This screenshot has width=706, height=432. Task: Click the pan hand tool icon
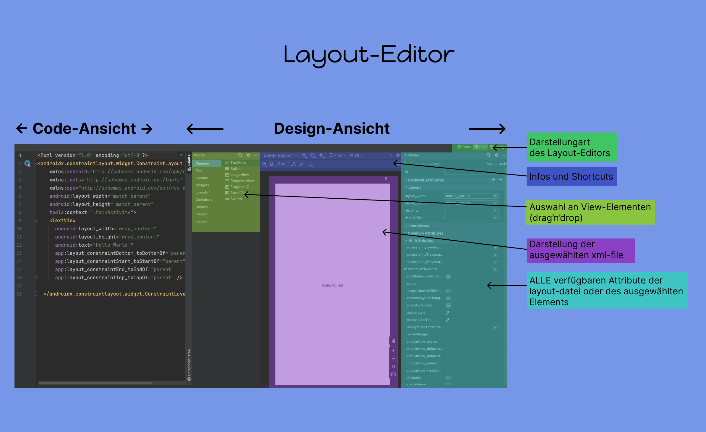(393, 341)
